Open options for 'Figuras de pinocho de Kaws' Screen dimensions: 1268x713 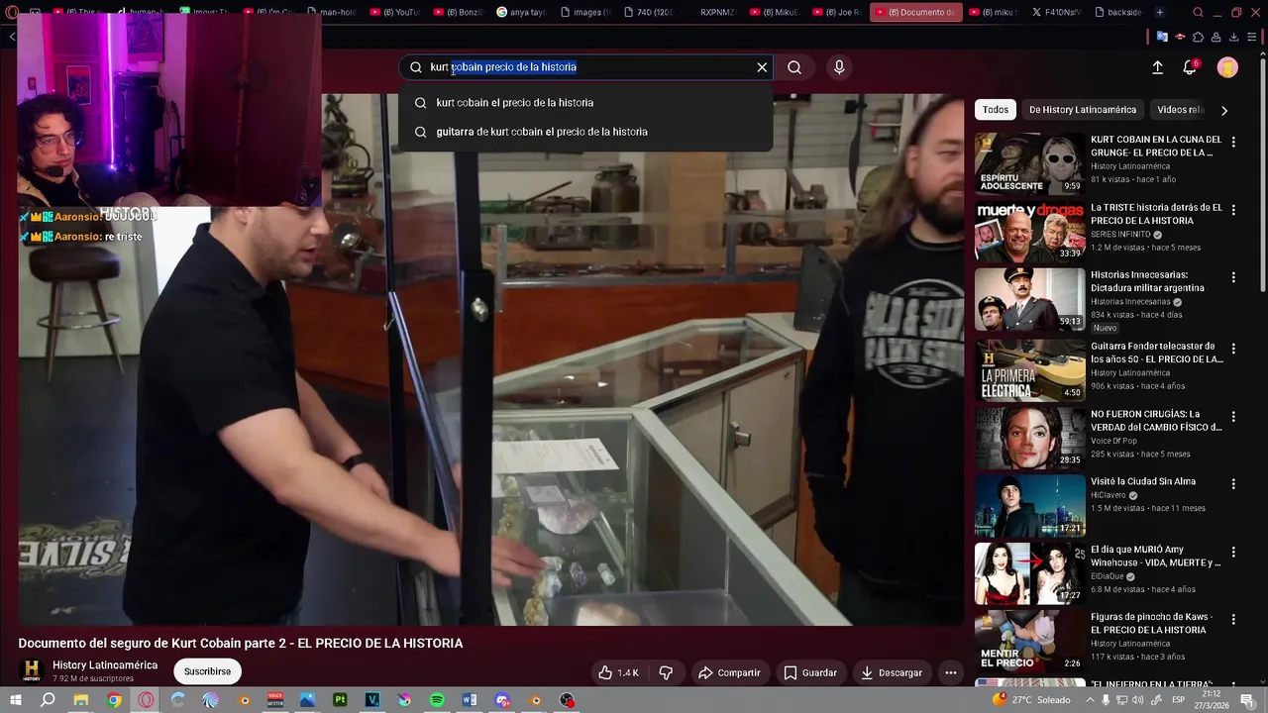[1233, 620]
